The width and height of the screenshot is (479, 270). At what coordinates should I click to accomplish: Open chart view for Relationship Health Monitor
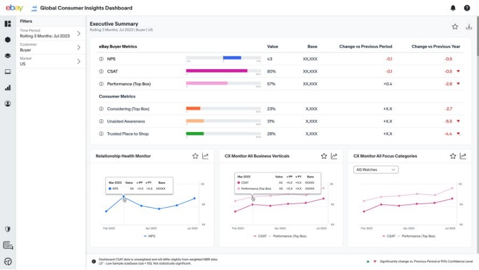click(206, 156)
